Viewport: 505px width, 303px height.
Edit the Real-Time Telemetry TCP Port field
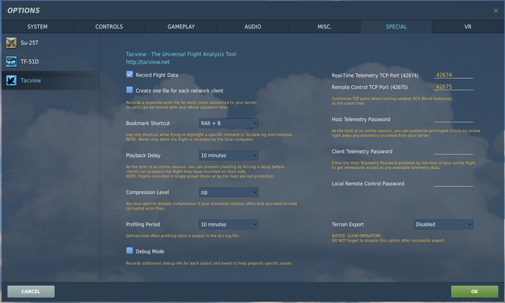click(453, 75)
